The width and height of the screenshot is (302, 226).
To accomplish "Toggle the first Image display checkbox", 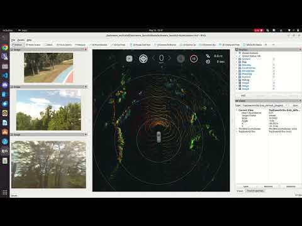I will click(x=274, y=83).
